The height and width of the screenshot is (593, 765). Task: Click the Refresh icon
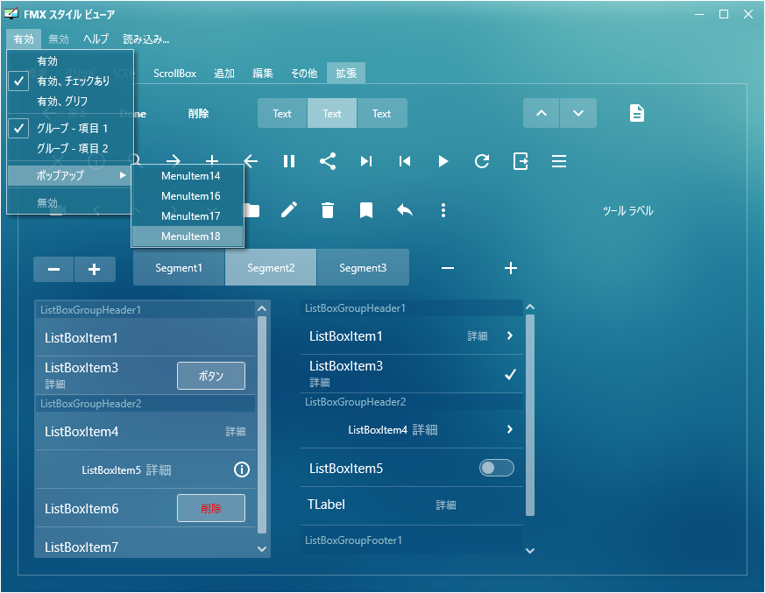click(481, 161)
